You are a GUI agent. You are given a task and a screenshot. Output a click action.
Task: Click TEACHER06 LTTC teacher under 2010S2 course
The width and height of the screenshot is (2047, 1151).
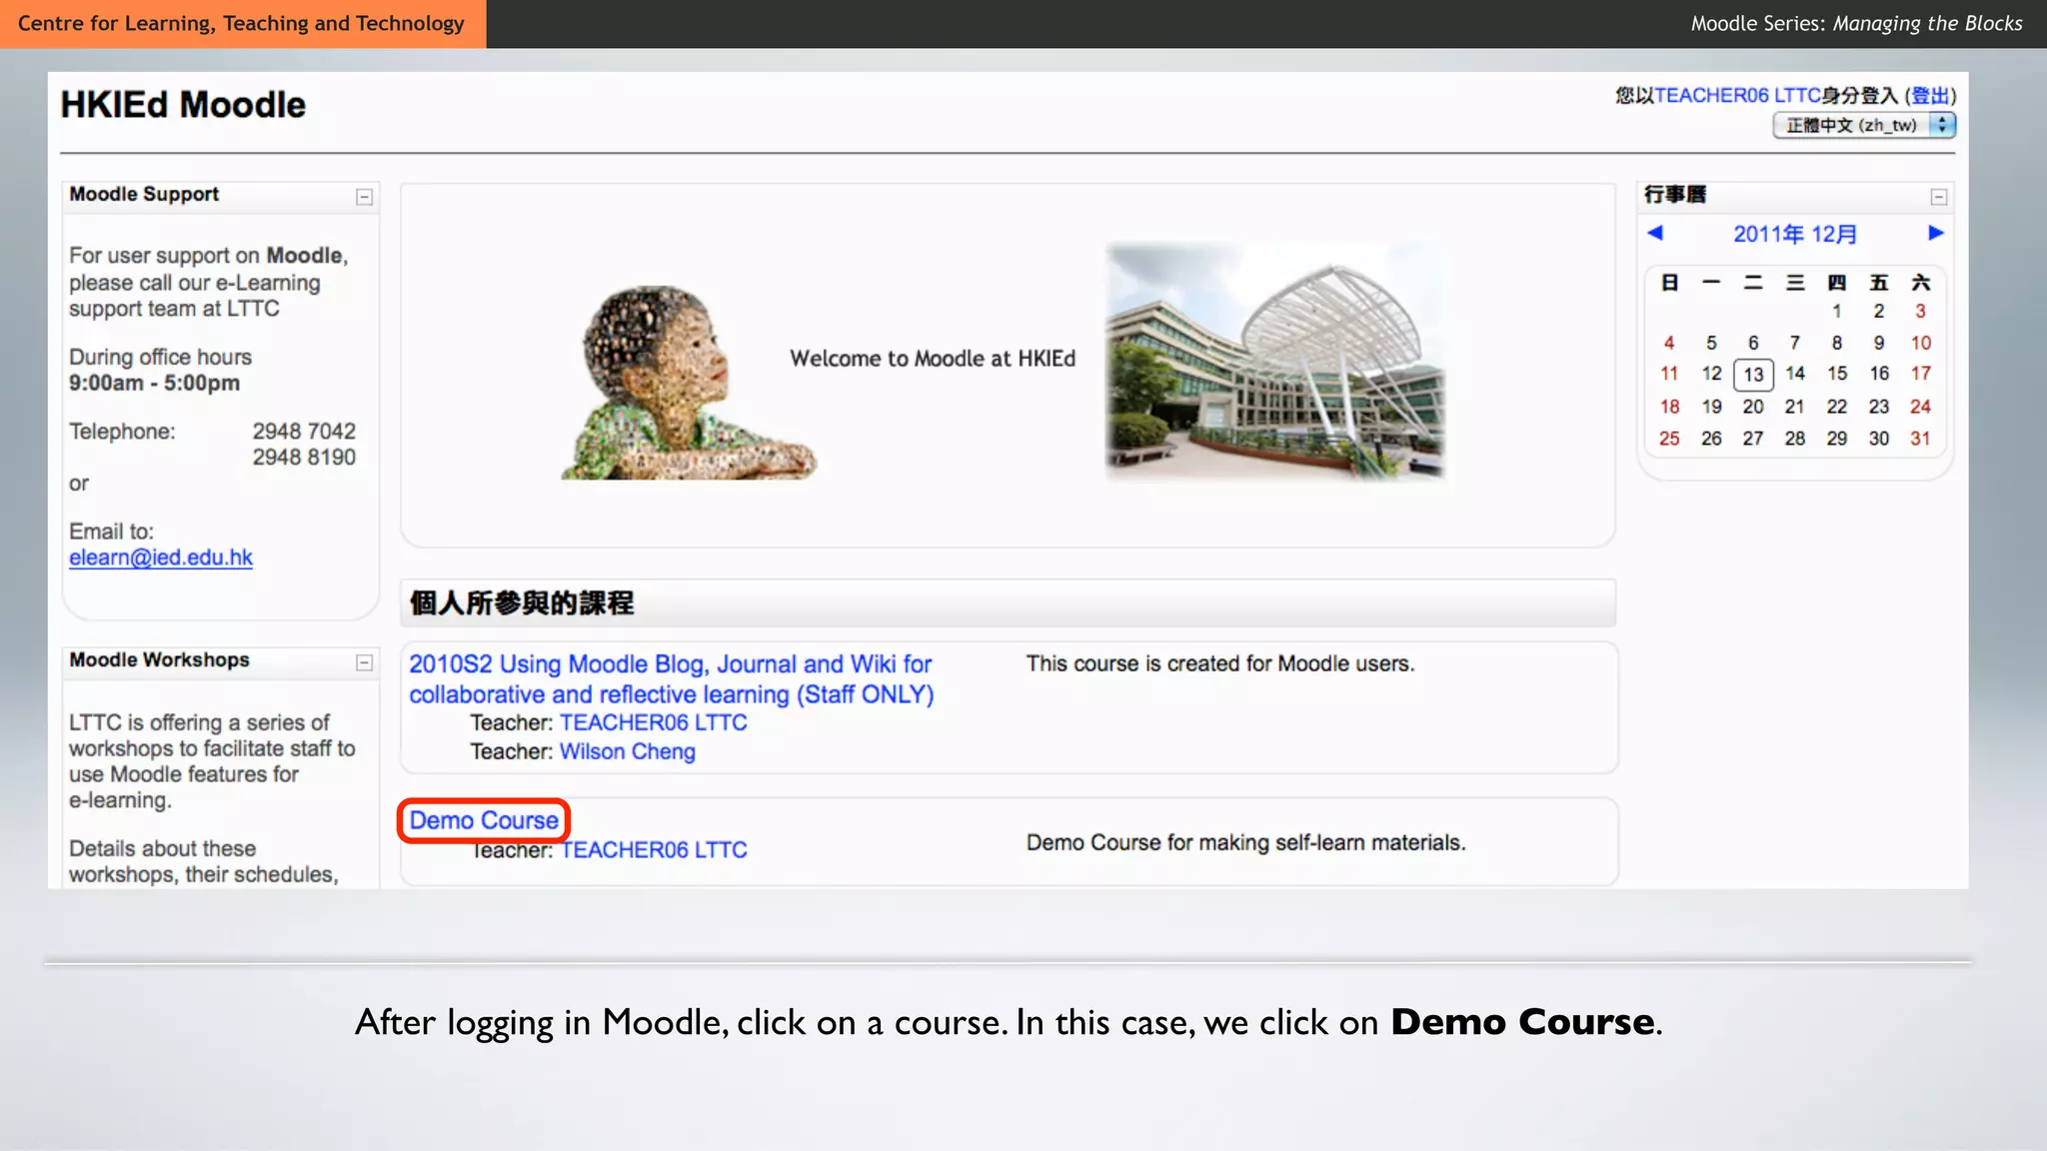pos(654,722)
